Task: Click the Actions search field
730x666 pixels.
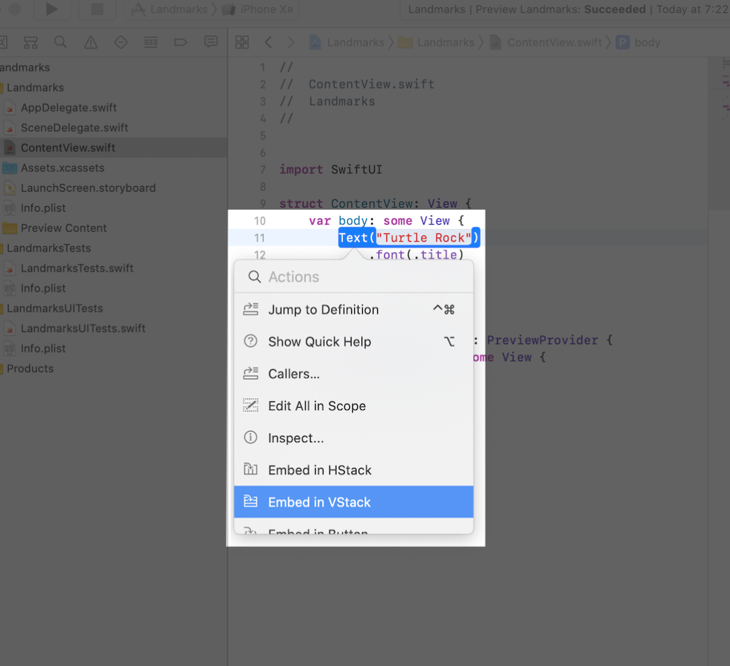Action: [x=354, y=277]
